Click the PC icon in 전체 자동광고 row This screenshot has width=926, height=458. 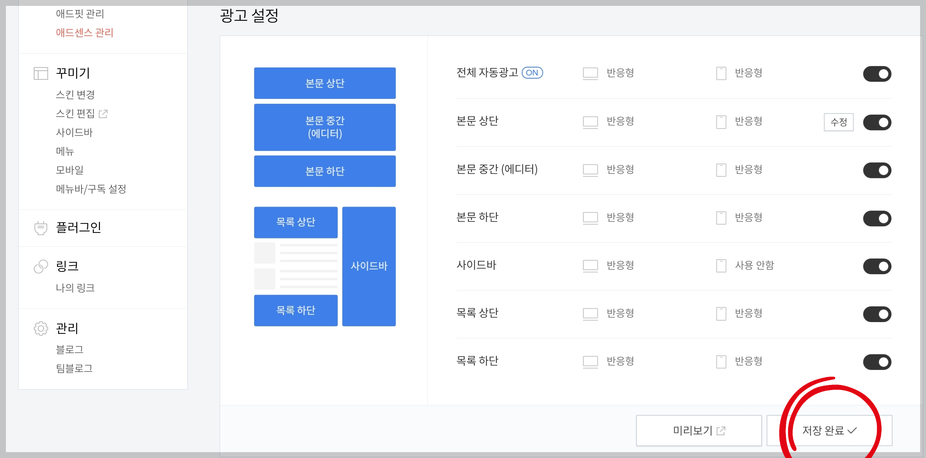click(x=590, y=73)
